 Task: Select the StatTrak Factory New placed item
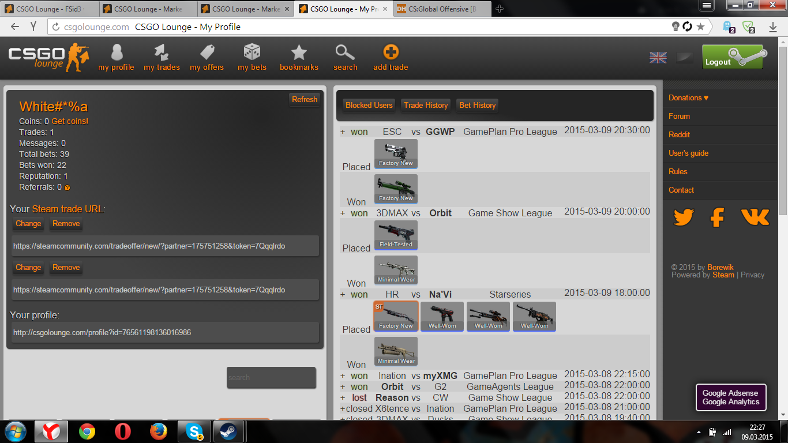(x=396, y=316)
